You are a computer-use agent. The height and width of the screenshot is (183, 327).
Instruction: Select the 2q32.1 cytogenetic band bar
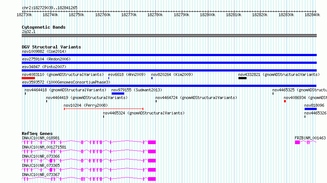[169, 36]
